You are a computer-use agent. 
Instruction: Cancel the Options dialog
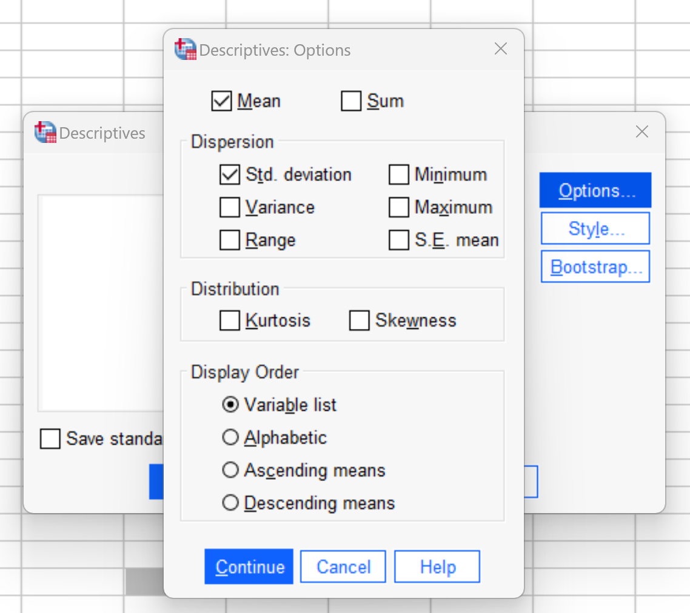coord(343,566)
